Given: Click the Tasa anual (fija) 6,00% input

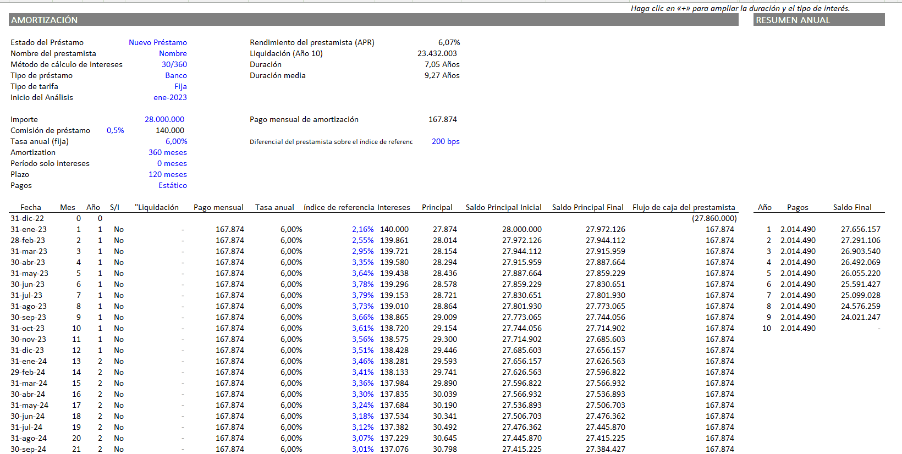Looking at the screenshot, I should pyautogui.click(x=176, y=141).
